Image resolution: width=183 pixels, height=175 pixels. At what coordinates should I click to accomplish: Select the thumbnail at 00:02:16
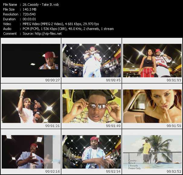coord(31,152)
